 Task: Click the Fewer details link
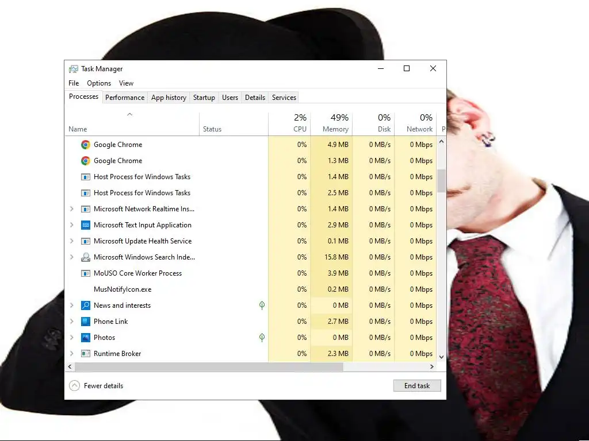(104, 385)
